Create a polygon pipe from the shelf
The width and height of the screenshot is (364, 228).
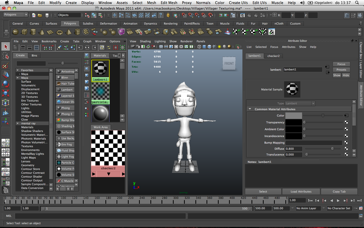77,32
